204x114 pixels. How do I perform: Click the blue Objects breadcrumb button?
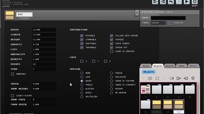coord(149,72)
